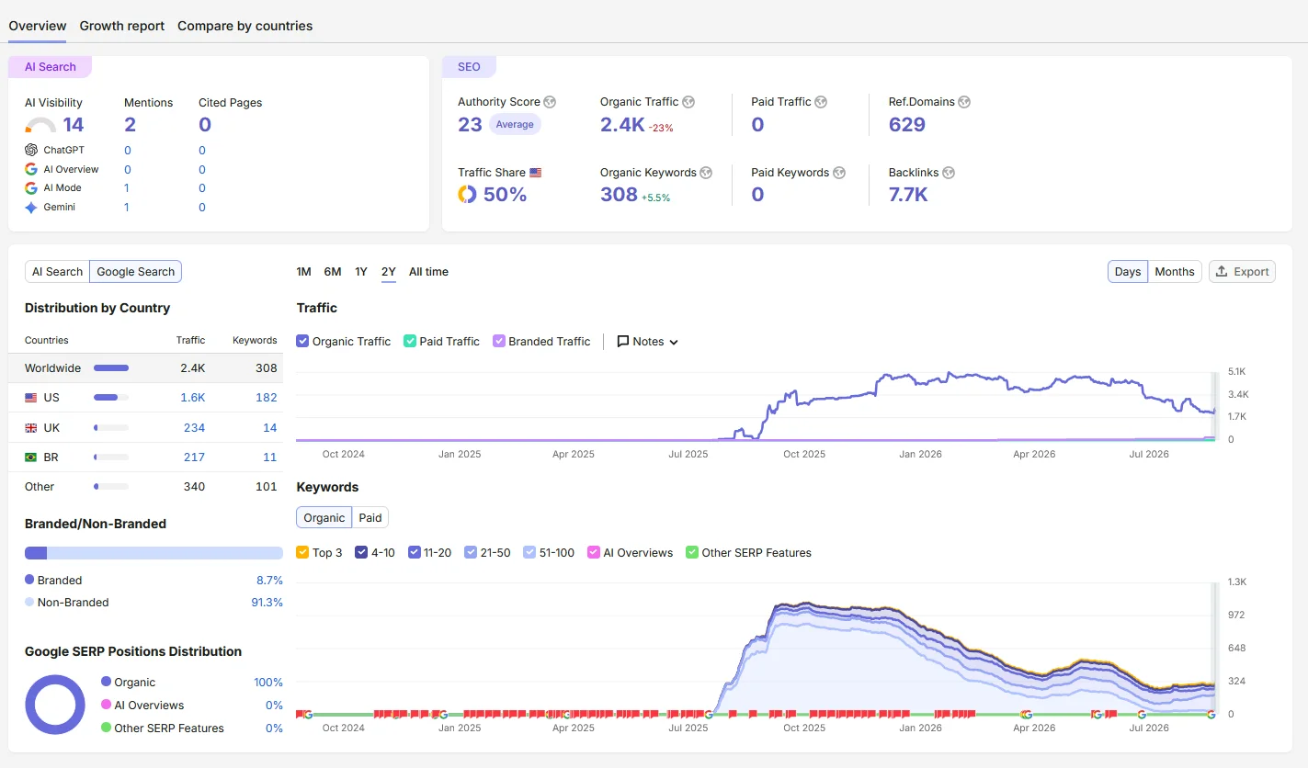Screen dimensions: 1308x768
Task: Select the AI Search toggle button
Action: [57, 272]
